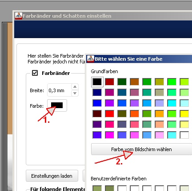The height and width of the screenshot is (191, 192).
Task: Pick the dark navy blue basic swatch
Action: coord(97,92)
